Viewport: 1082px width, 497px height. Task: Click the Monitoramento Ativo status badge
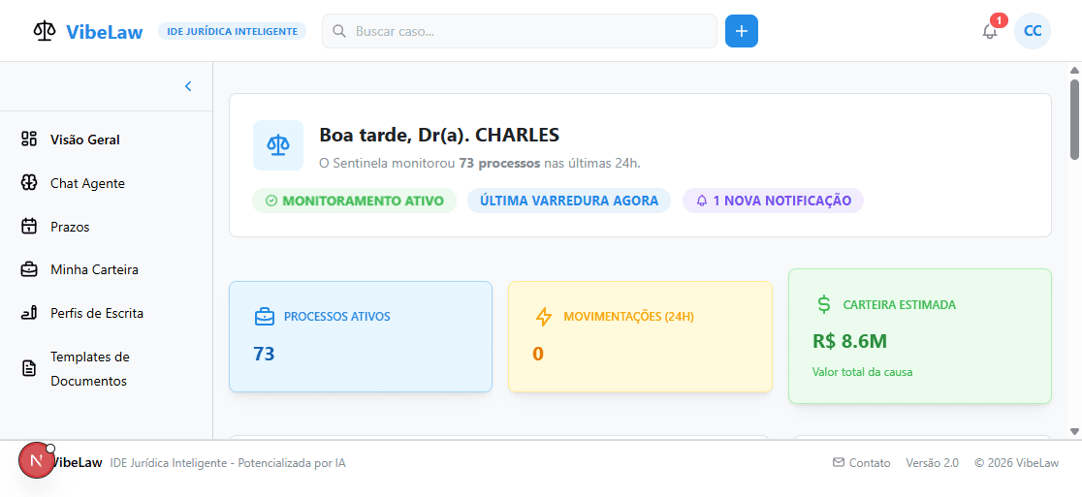pos(354,201)
